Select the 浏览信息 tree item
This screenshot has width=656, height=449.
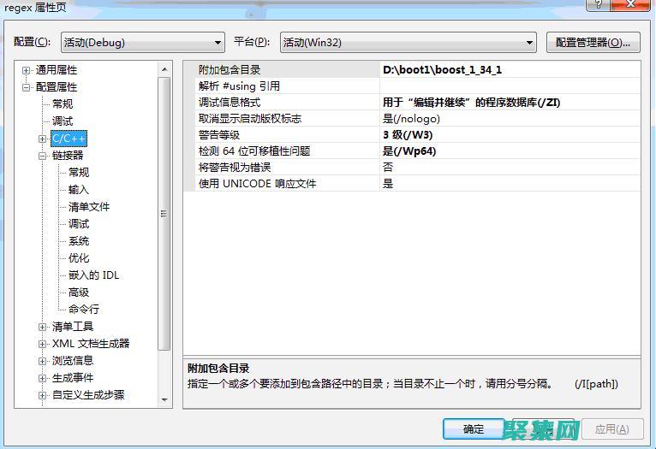[73, 361]
